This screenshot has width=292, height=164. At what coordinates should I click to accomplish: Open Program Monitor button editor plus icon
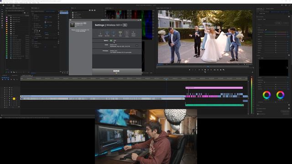click(x=252, y=72)
